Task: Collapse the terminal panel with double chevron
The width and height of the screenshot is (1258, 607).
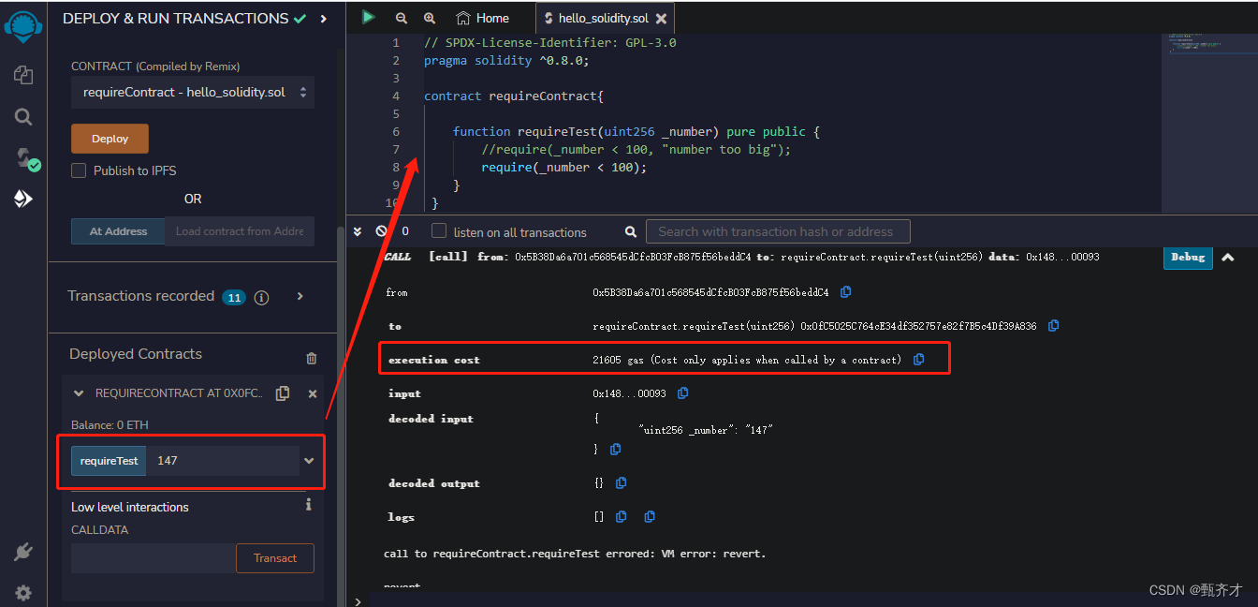Action: tap(357, 230)
